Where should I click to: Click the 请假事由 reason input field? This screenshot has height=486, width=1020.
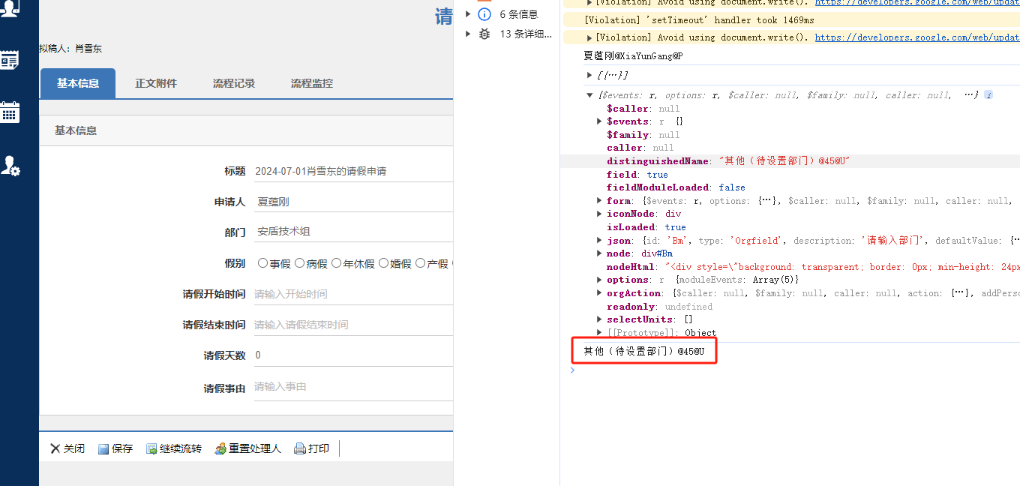pos(353,387)
